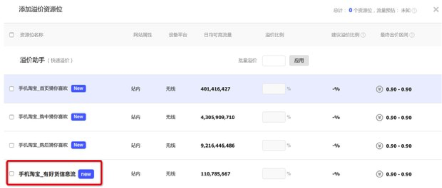Click 设备平台 column header
Image resolution: width=442 pixels, height=188 pixels.
(178, 35)
